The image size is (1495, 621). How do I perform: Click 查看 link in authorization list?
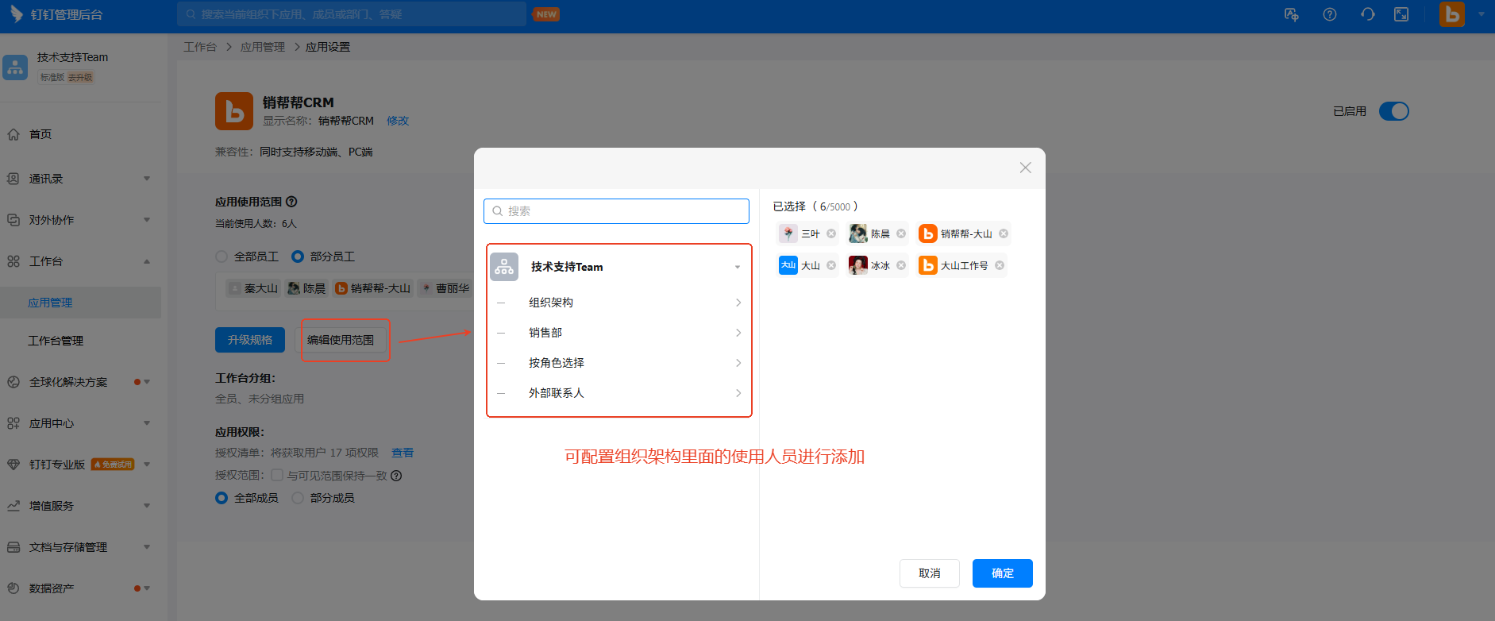(x=403, y=453)
